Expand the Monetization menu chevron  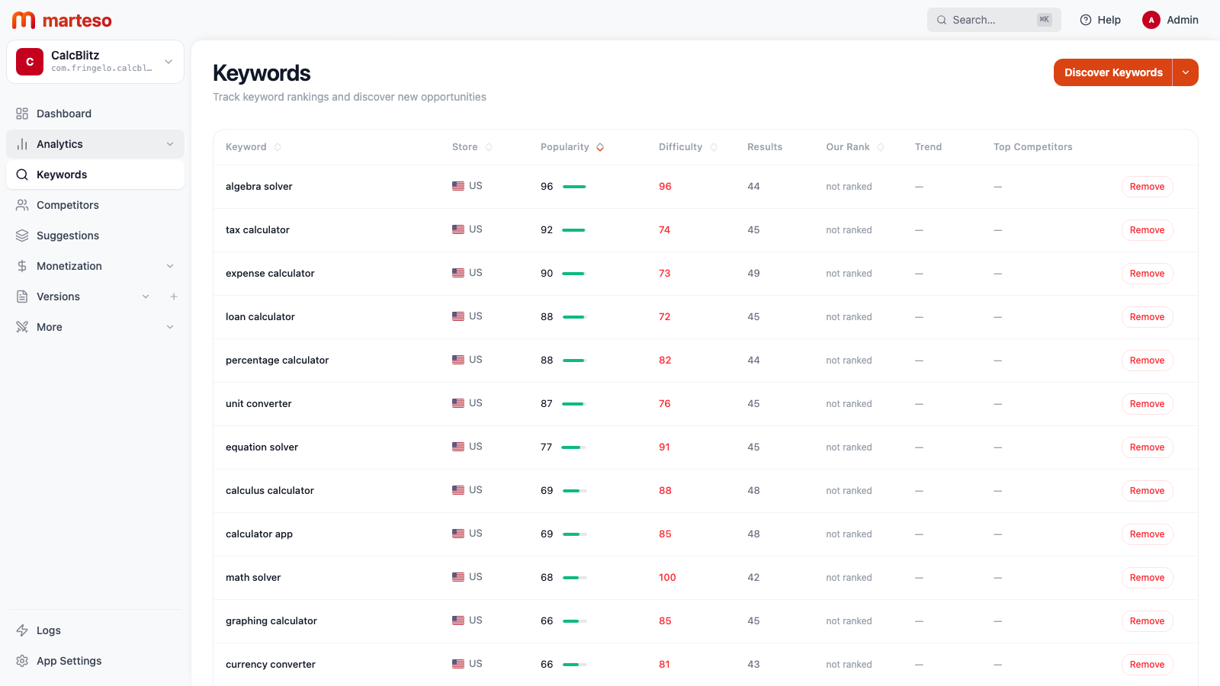(170, 266)
